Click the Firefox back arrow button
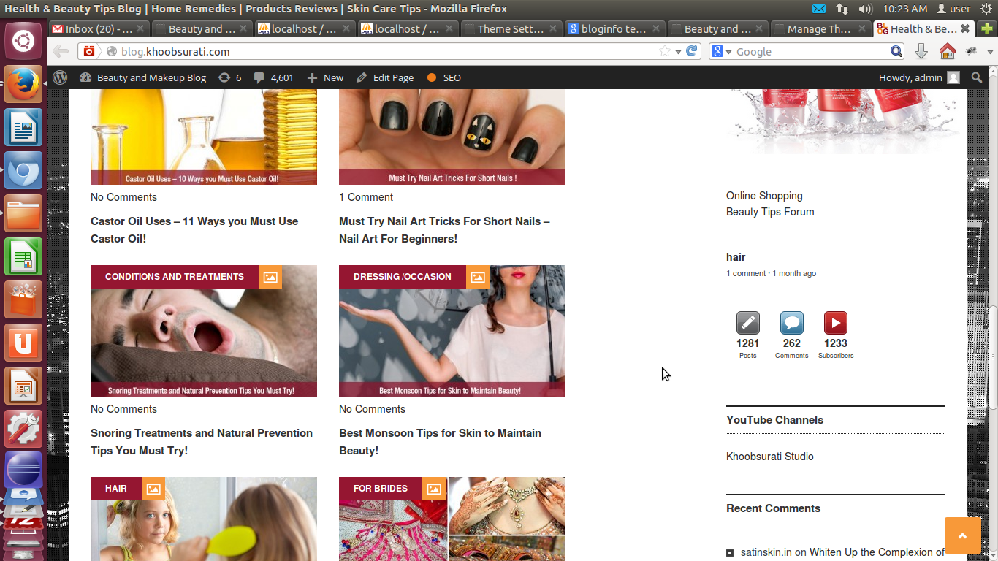The height and width of the screenshot is (561, 998). tap(61, 51)
